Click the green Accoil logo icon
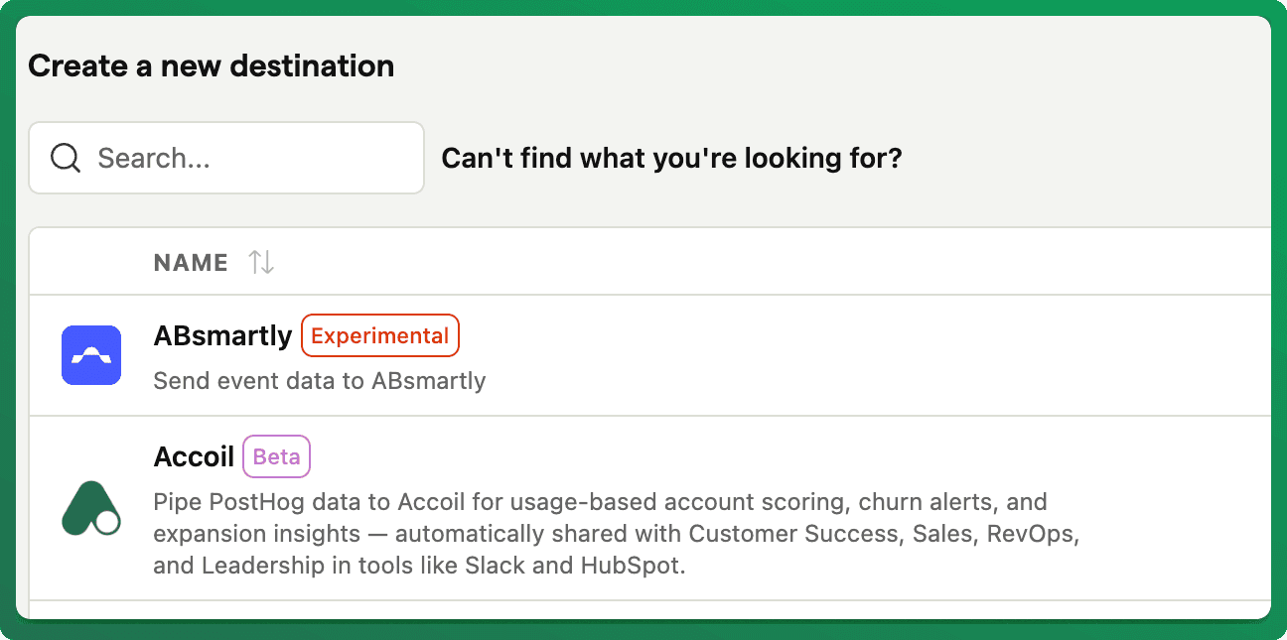This screenshot has width=1287, height=640. 91,508
